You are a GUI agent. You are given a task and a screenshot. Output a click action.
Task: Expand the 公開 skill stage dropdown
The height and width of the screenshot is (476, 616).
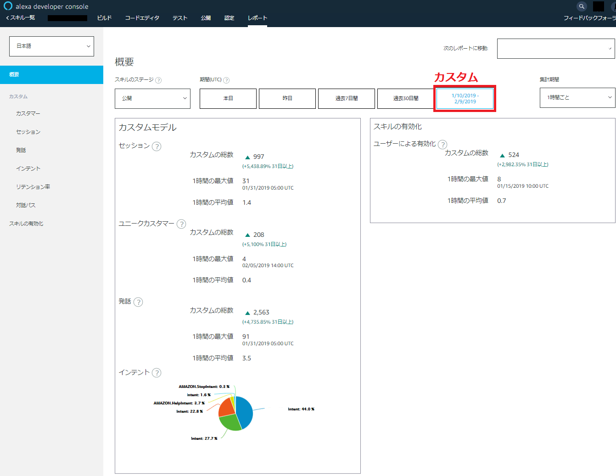tap(152, 99)
